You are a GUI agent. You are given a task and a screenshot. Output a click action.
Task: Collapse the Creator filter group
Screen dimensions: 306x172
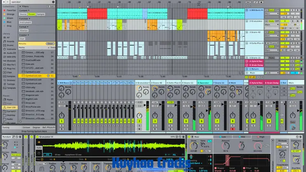pos(24,35)
